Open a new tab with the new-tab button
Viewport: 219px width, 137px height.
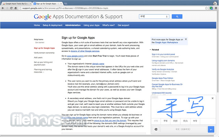click(66, 4)
